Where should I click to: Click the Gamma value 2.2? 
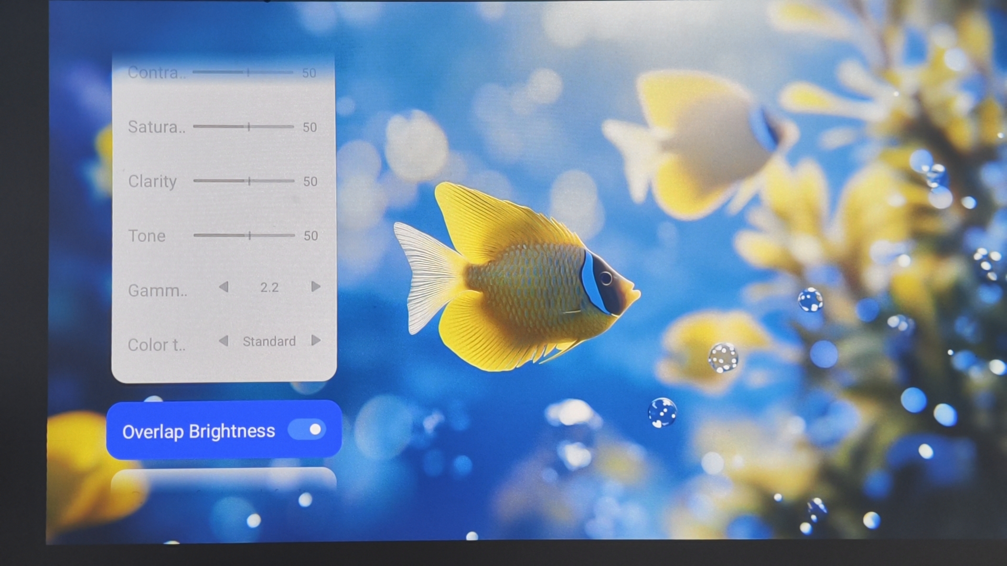tap(269, 287)
